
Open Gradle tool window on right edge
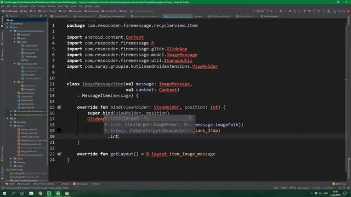[349, 21]
